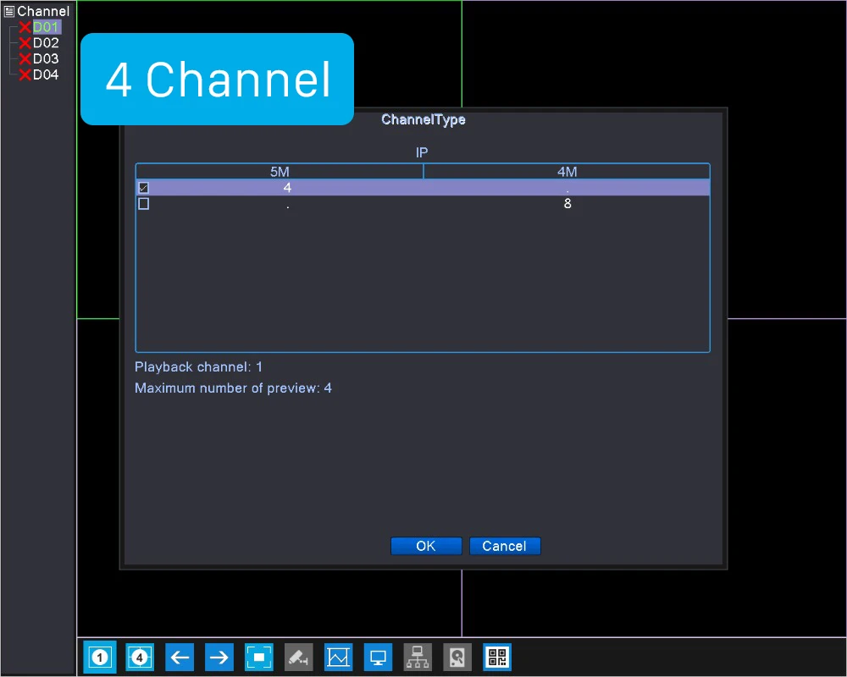Switch to four-view layout icon

[x=140, y=657]
